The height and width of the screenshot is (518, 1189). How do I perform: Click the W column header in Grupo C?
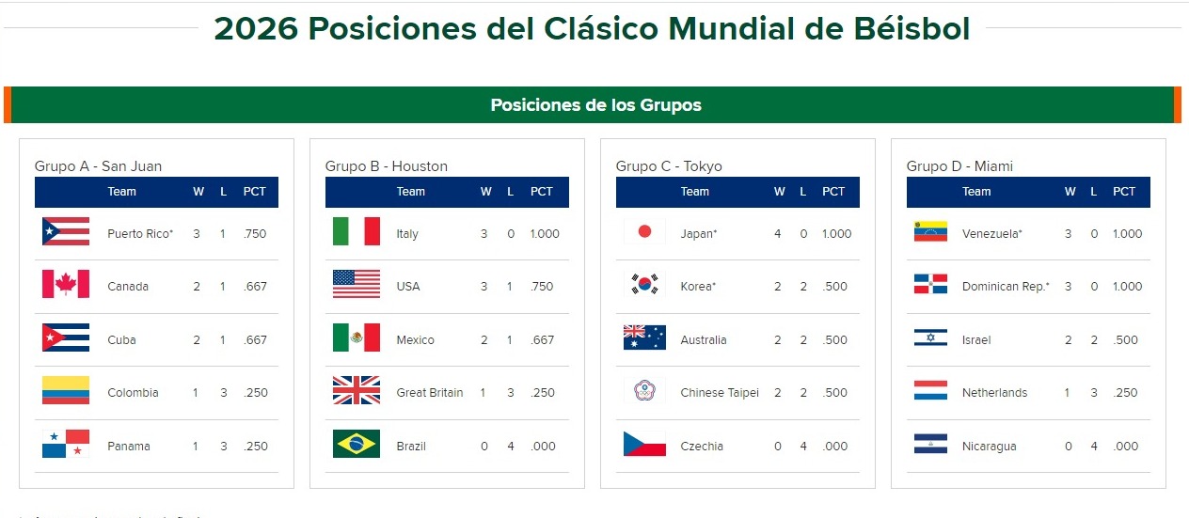coord(779,192)
